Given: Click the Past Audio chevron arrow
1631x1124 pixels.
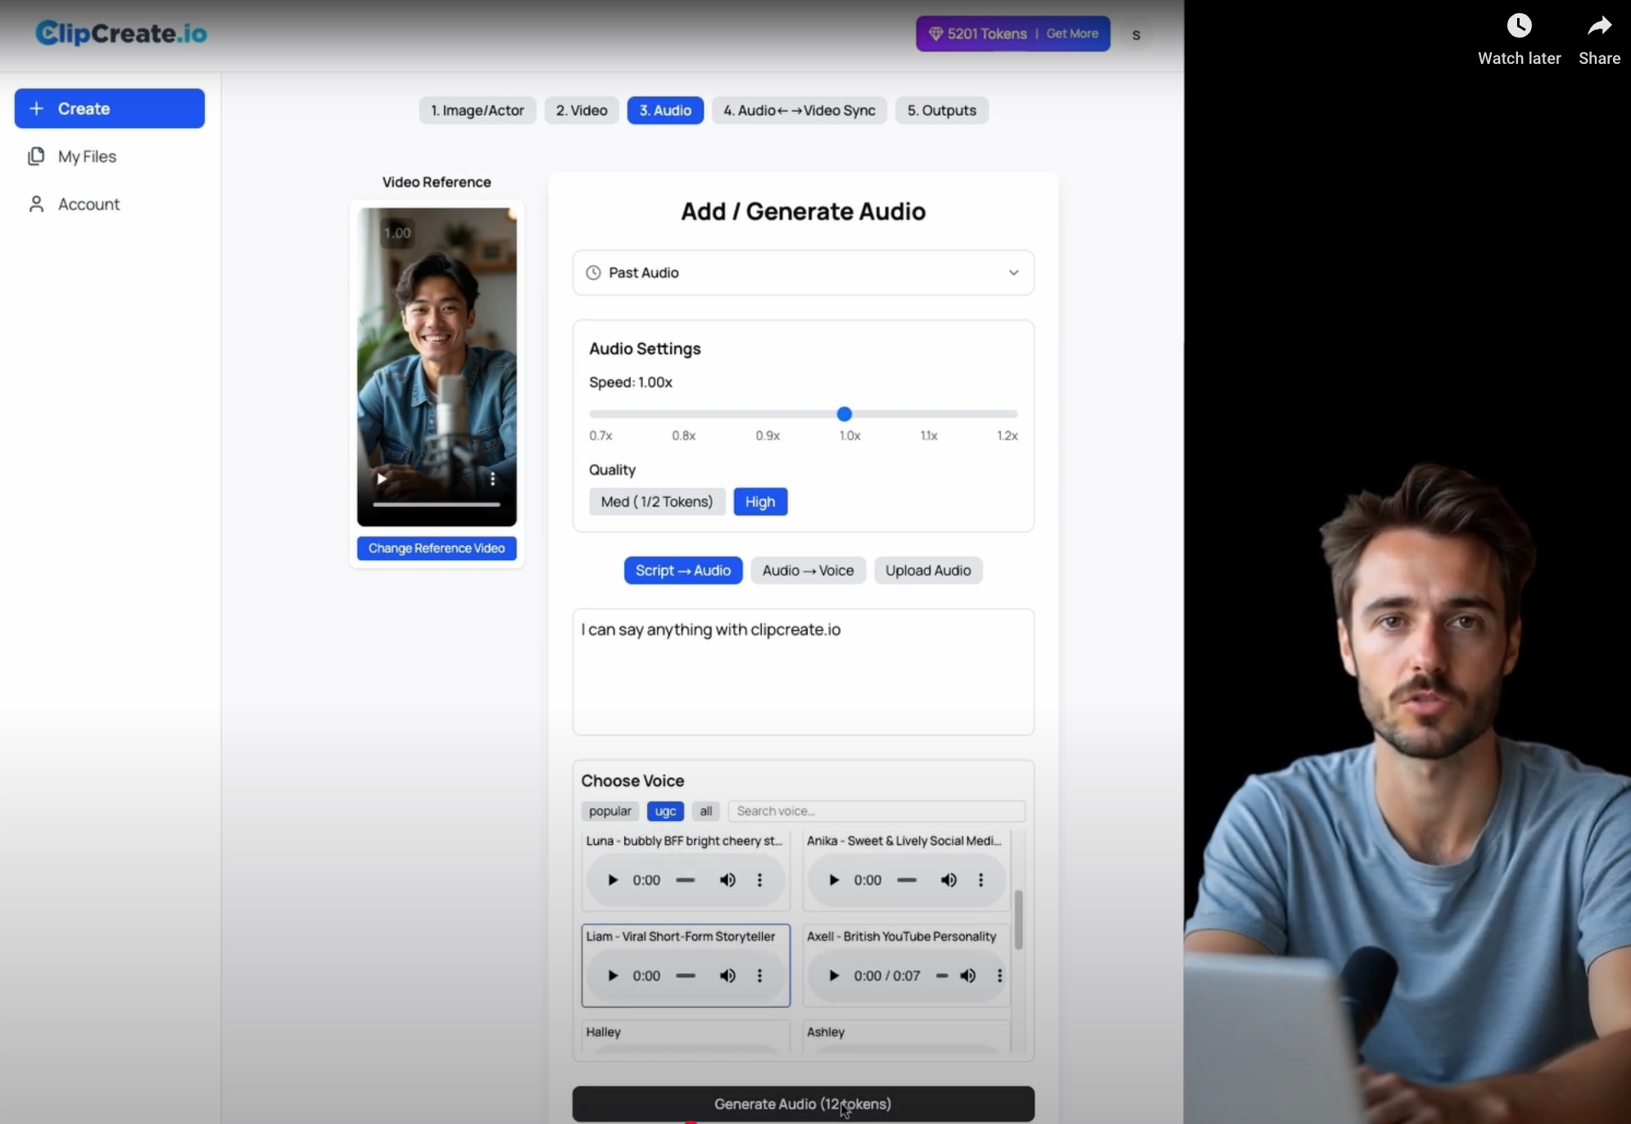Looking at the screenshot, I should [x=1013, y=273].
